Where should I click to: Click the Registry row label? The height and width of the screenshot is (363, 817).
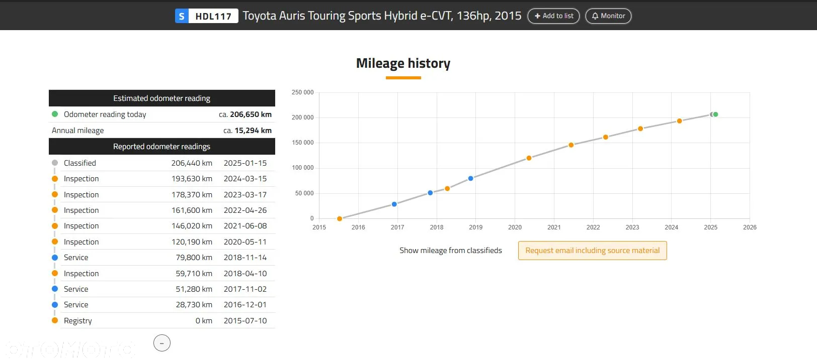(x=78, y=320)
